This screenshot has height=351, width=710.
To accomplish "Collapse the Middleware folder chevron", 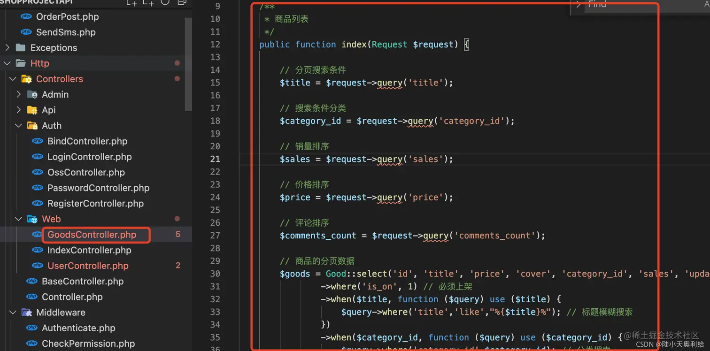I will [13, 313].
